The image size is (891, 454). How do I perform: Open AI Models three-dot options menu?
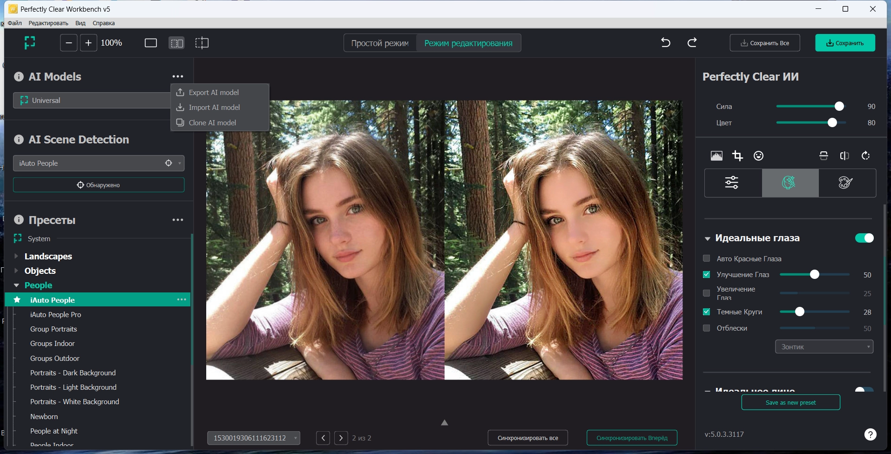(178, 76)
